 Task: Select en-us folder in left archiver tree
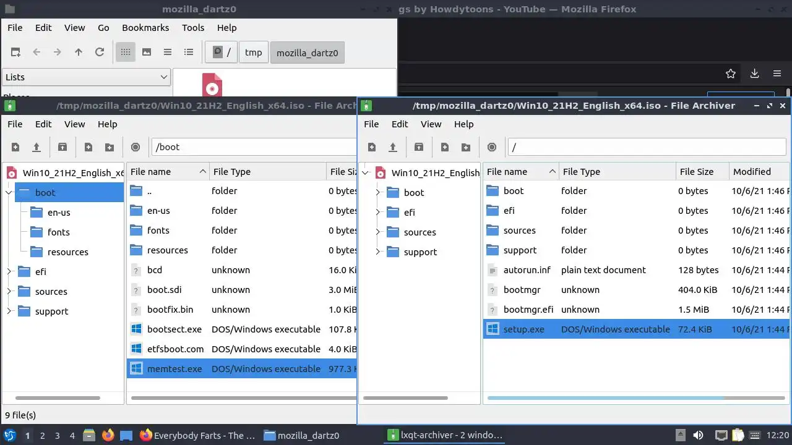coord(59,213)
